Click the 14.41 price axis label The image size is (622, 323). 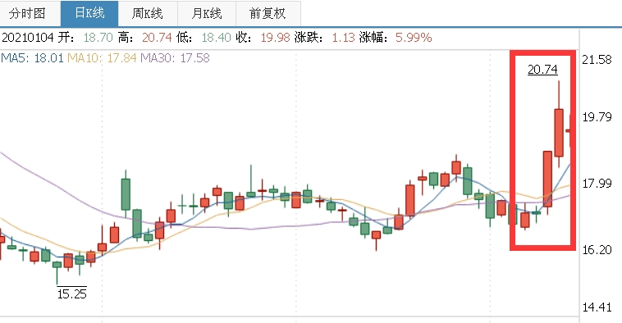point(597,307)
